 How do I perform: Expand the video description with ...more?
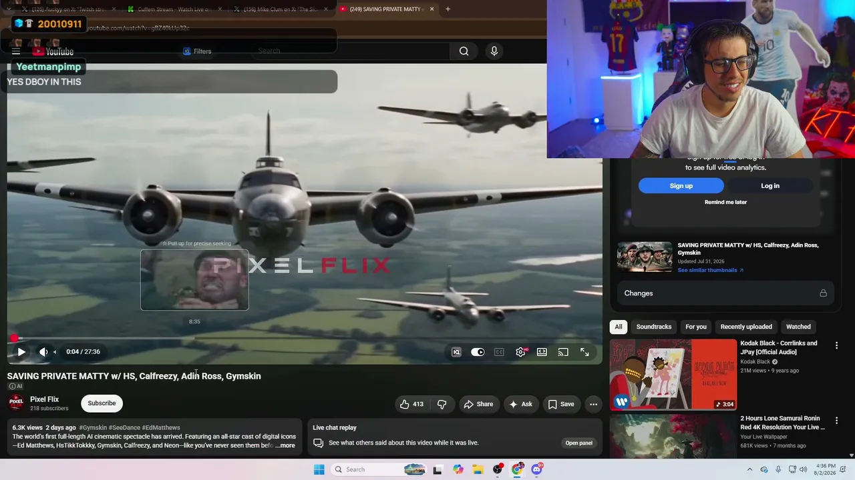pos(285,445)
